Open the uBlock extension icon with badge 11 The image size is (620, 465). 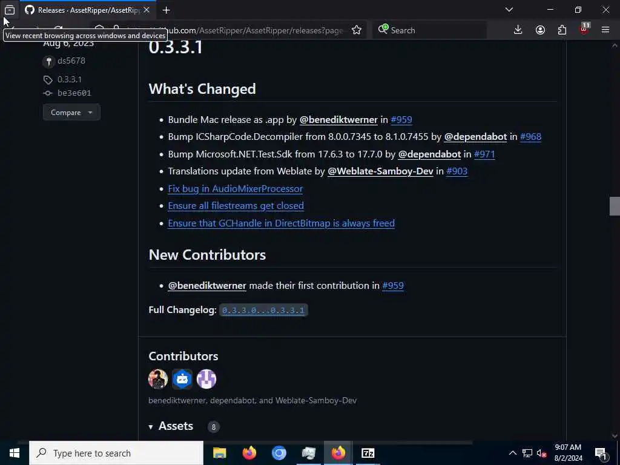[x=584, y=30]
